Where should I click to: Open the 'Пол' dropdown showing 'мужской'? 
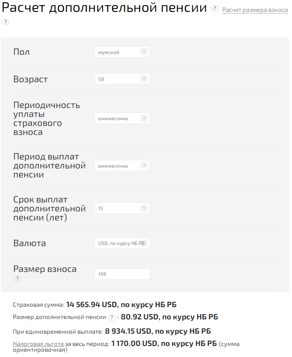point(122,52)
